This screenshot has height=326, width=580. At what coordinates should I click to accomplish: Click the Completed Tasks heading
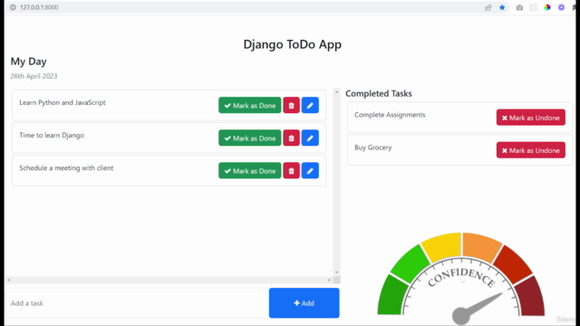(379, 93)
